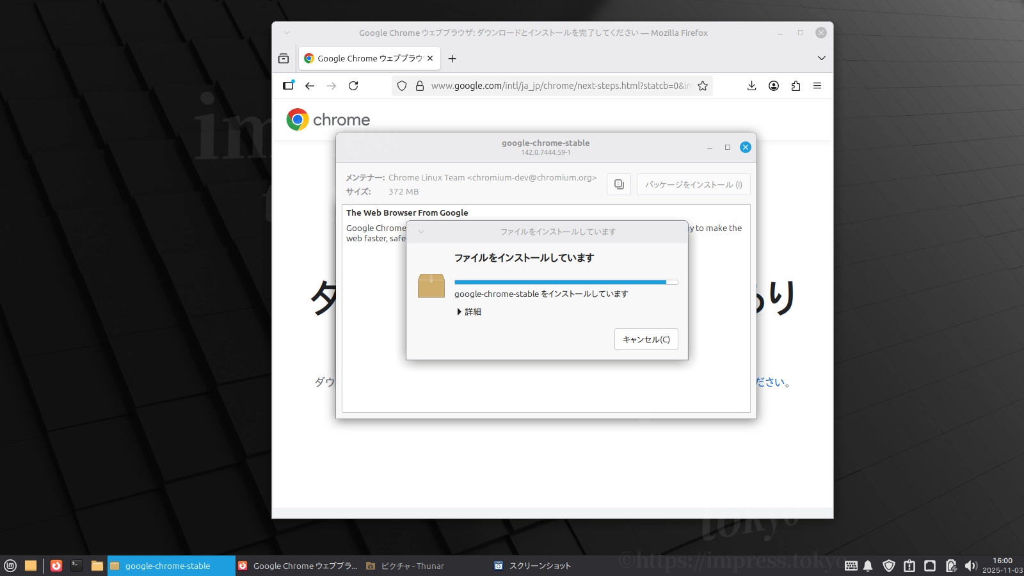Open Firefox sidebar toggle icon

click(289, 86)
